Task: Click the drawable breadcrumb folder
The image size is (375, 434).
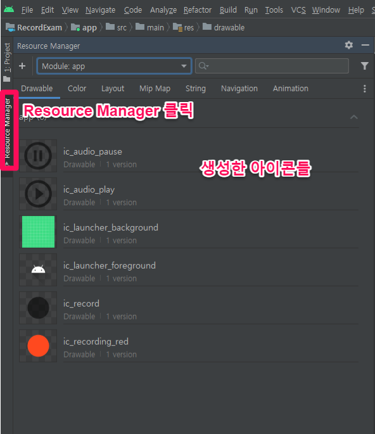Action: point(224,27)
